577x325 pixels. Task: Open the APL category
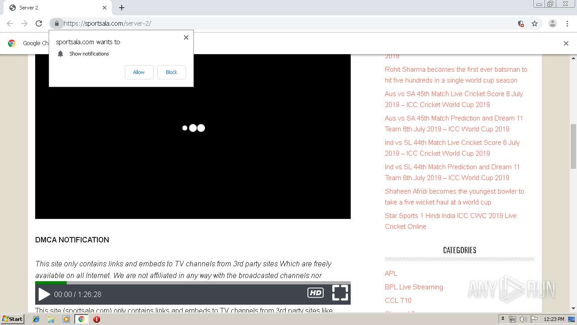pyautogui.click(x=391, y=274)
